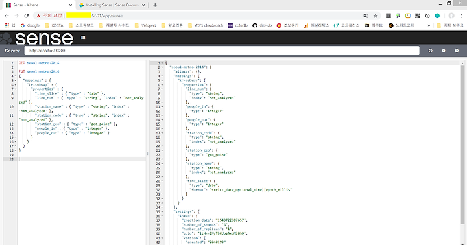This screenshot has height=245, width=467.
Task: Switch to the 'Sense - Kibana' tab
Action: [x=38, y=5]
